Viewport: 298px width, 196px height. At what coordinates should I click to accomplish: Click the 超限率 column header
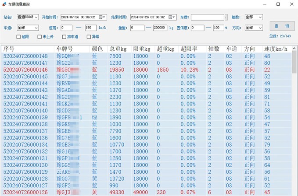[x=193, y=49]
